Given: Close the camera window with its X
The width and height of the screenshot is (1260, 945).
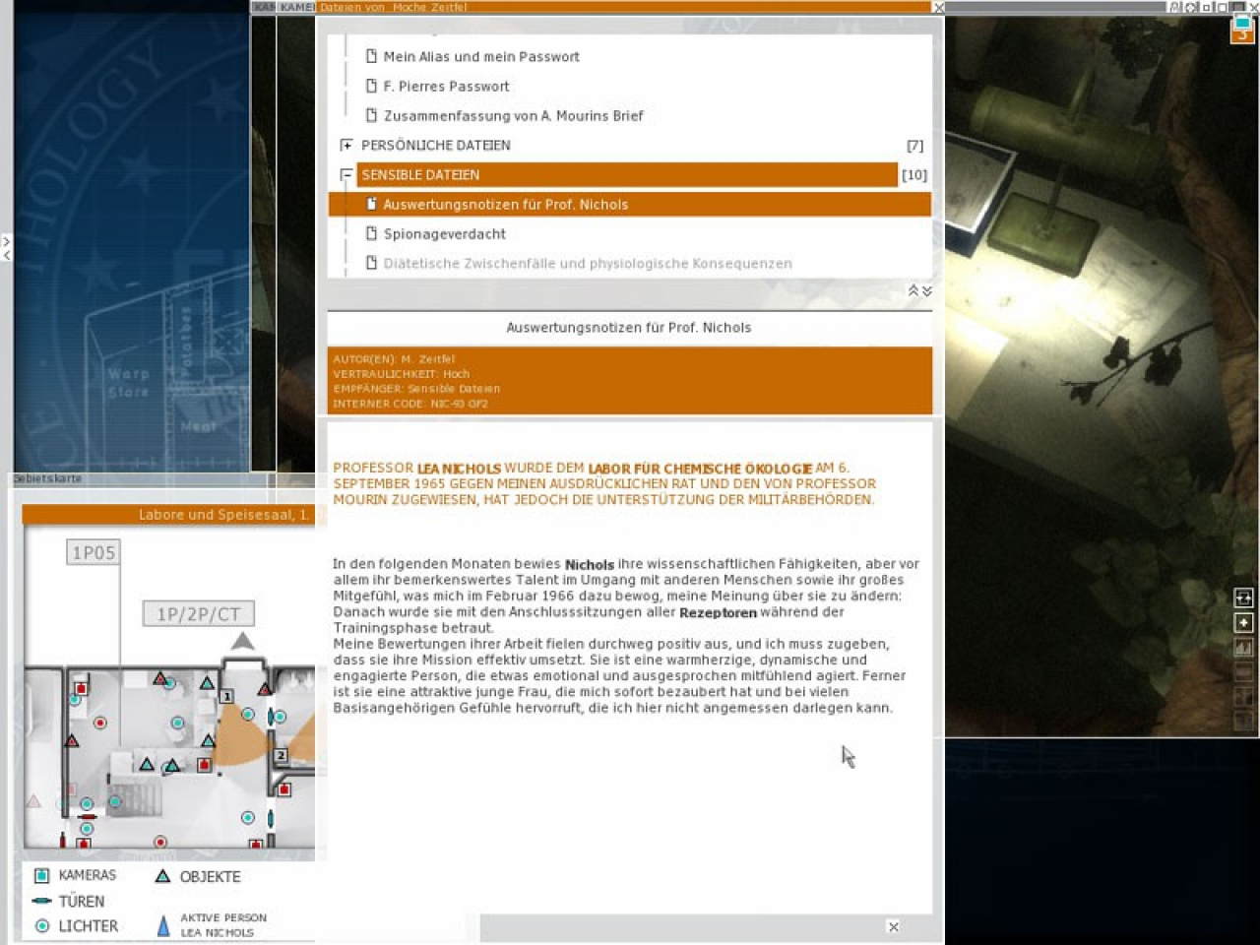Looking at the screenshot, I should pyautogui.click(x=1254, y=7).
